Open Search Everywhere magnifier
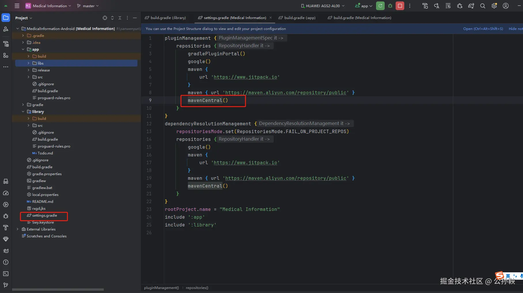Viewport: 523px width, 293px height. click(483, 6)
